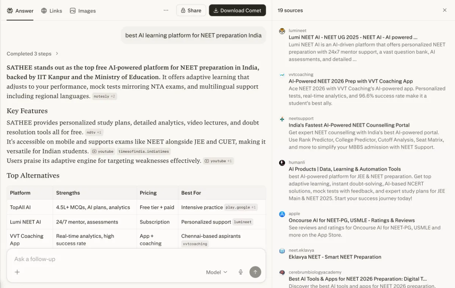The height and width of the screenshot is (288, 455).
Task: Switch to the Links tab
Action: coord(52,11)
